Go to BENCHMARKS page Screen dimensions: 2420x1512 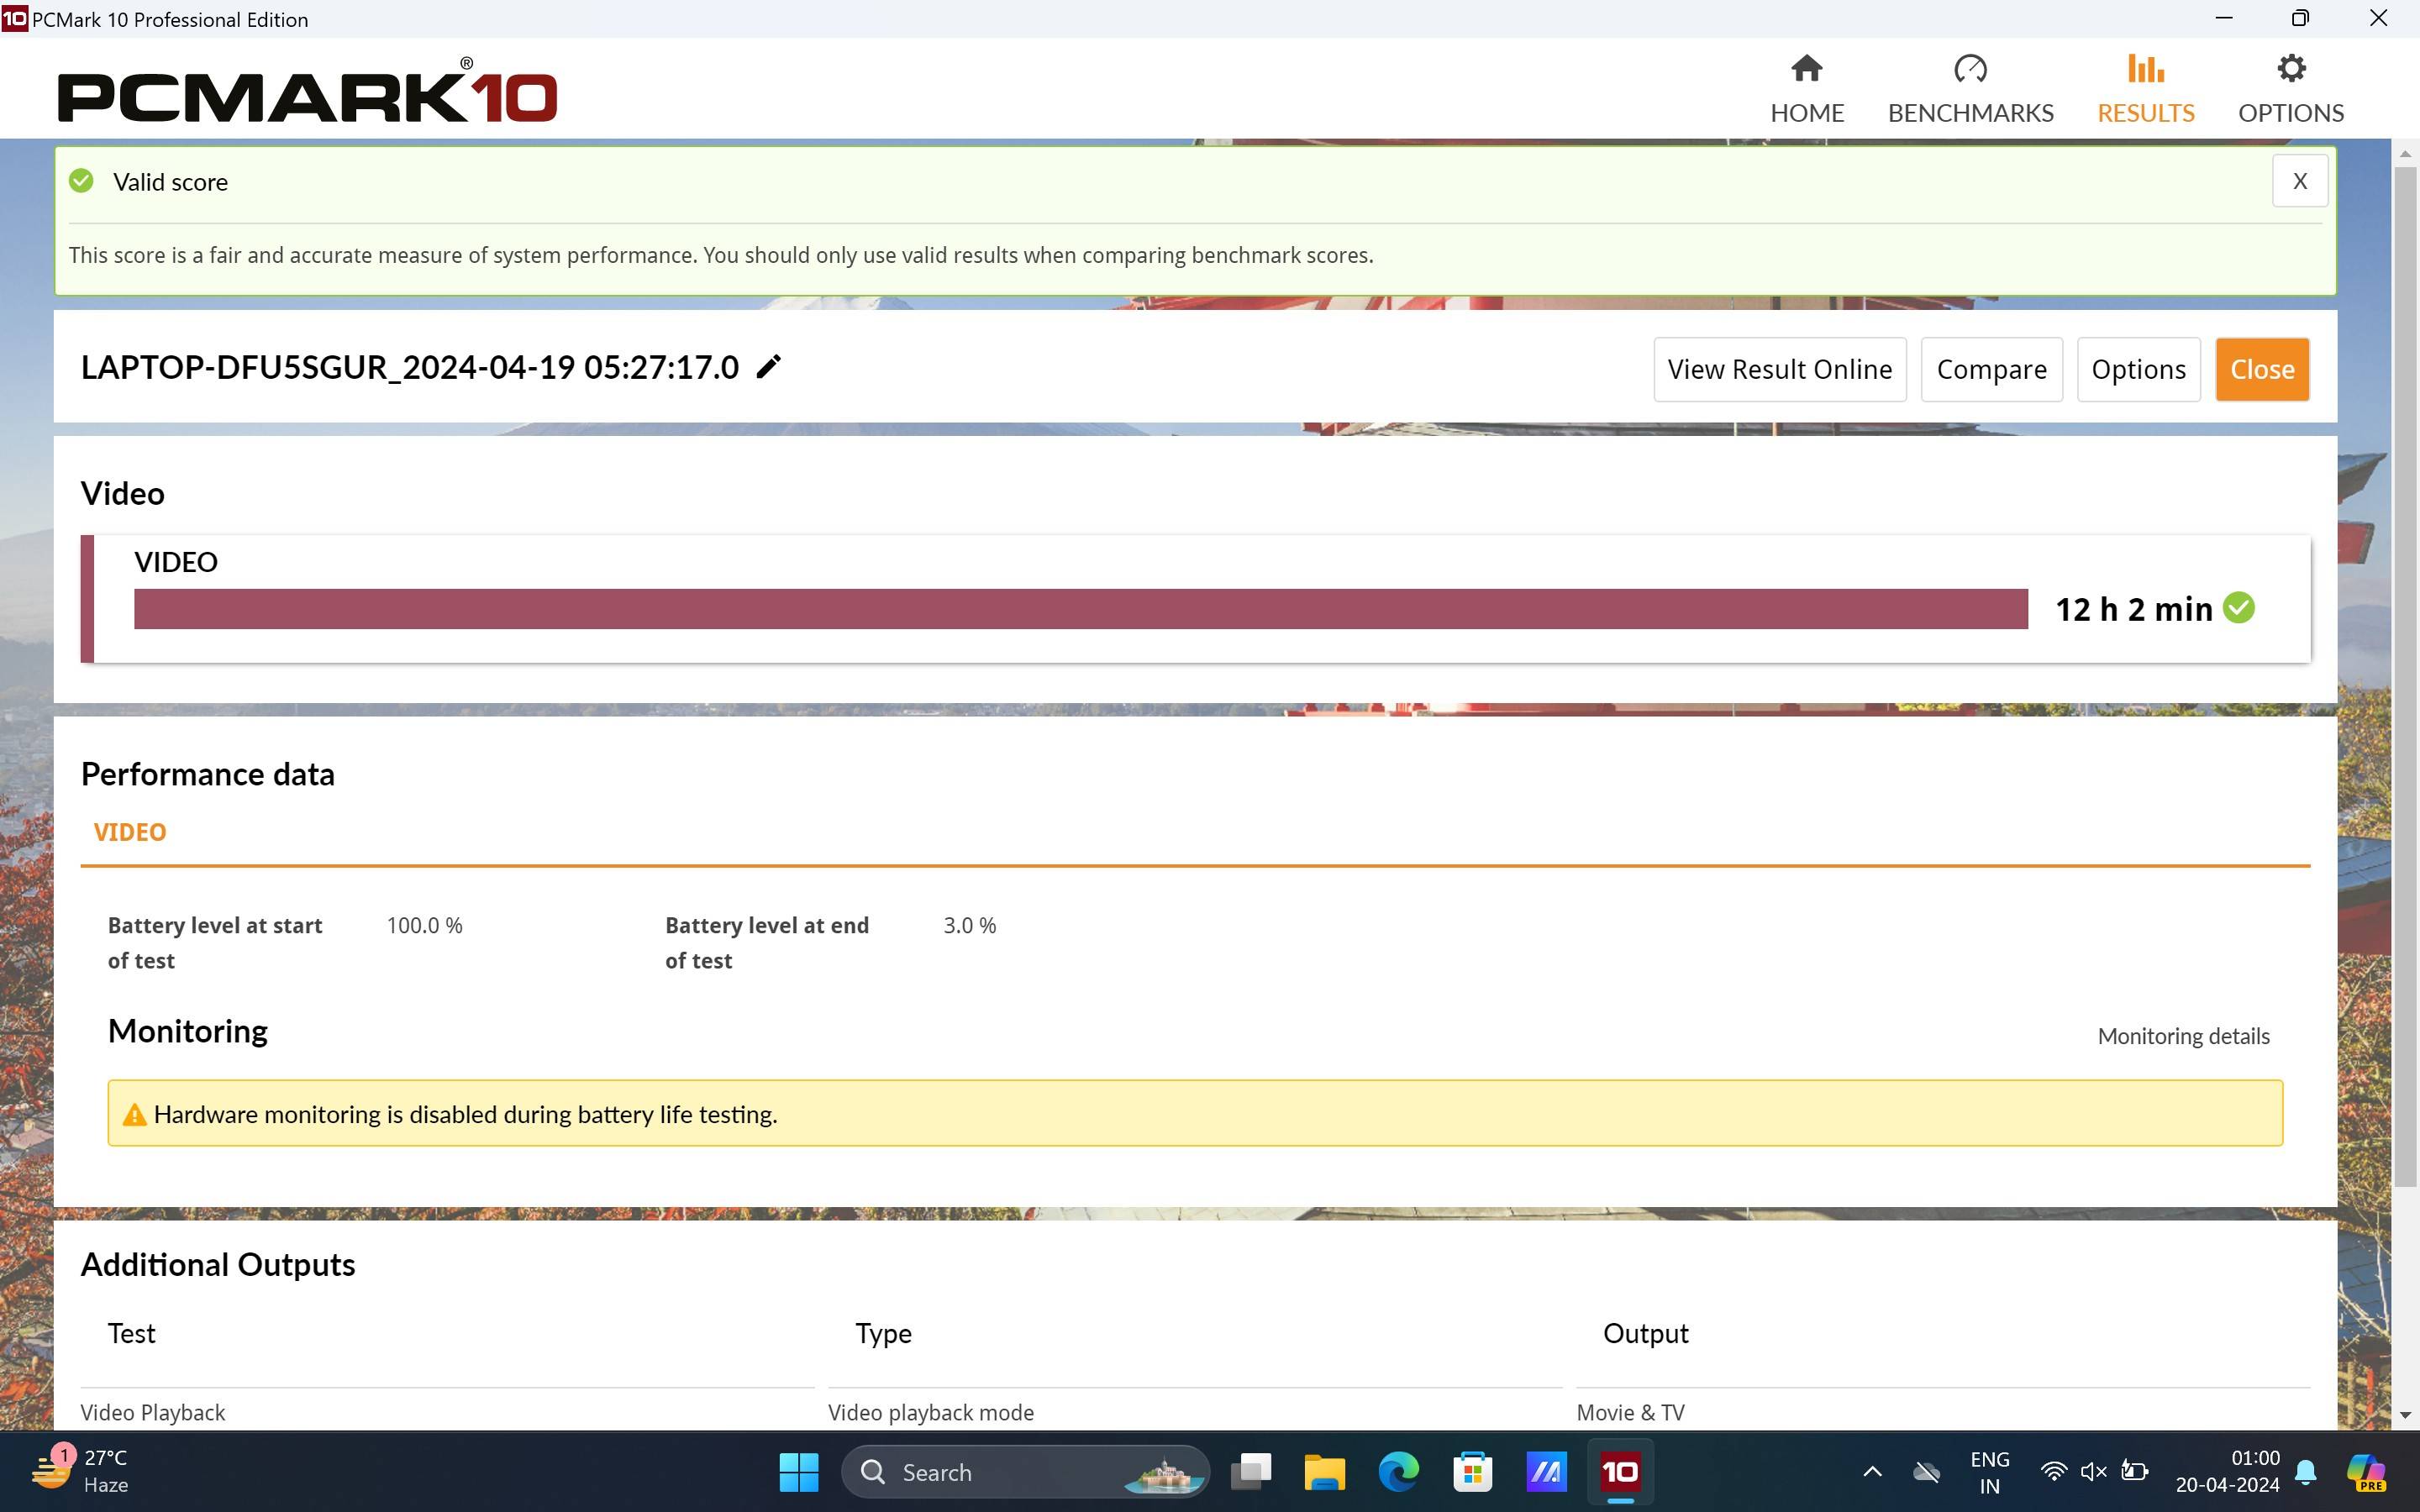(x=1970, y=90)
